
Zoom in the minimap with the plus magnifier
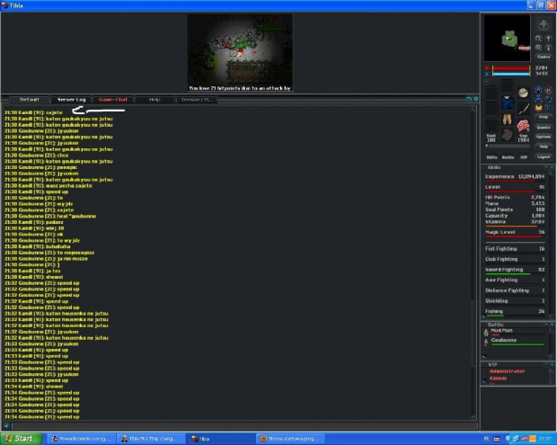pos(538,48)
